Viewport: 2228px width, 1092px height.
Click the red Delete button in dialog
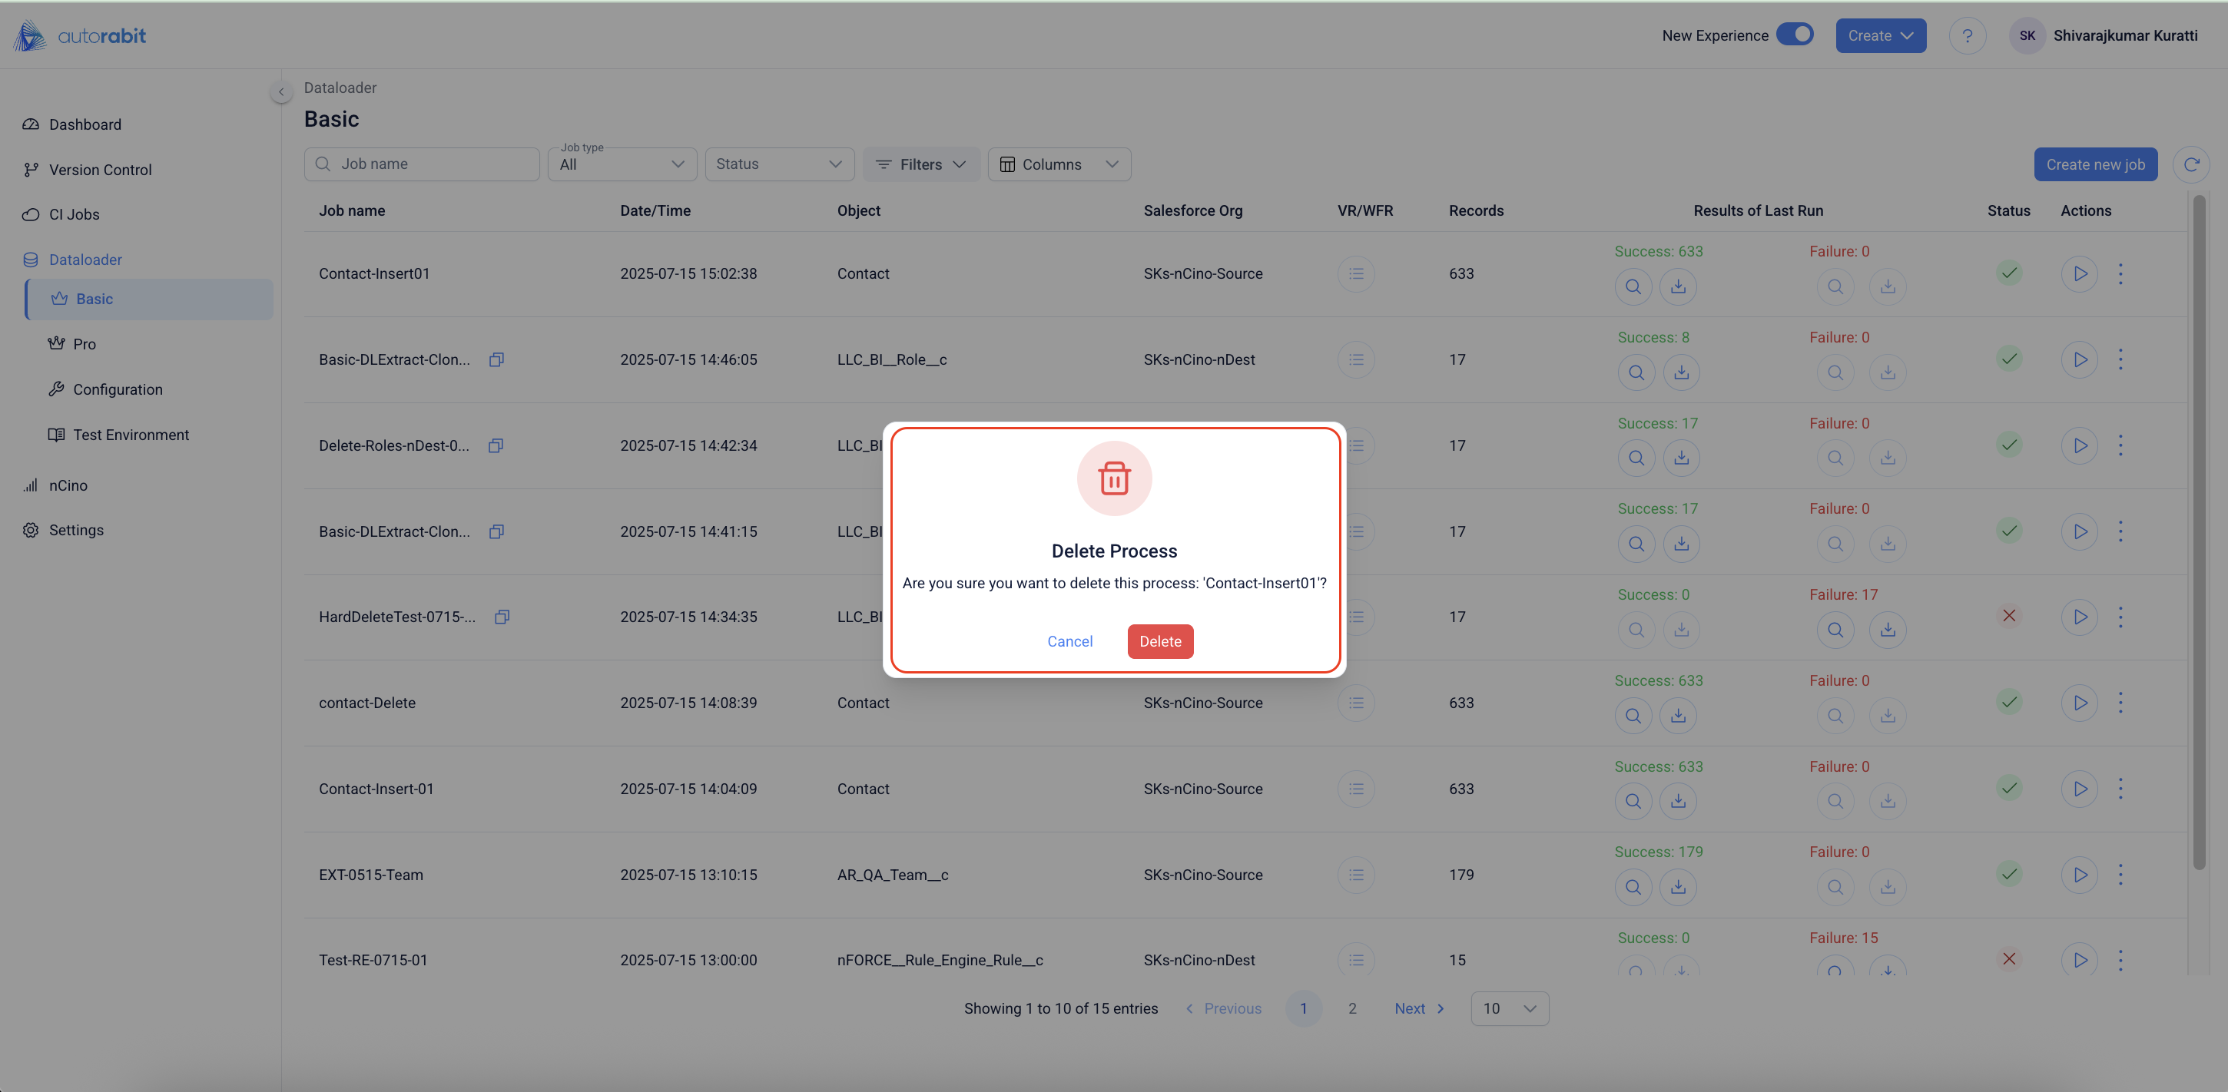click(1160, 640)
